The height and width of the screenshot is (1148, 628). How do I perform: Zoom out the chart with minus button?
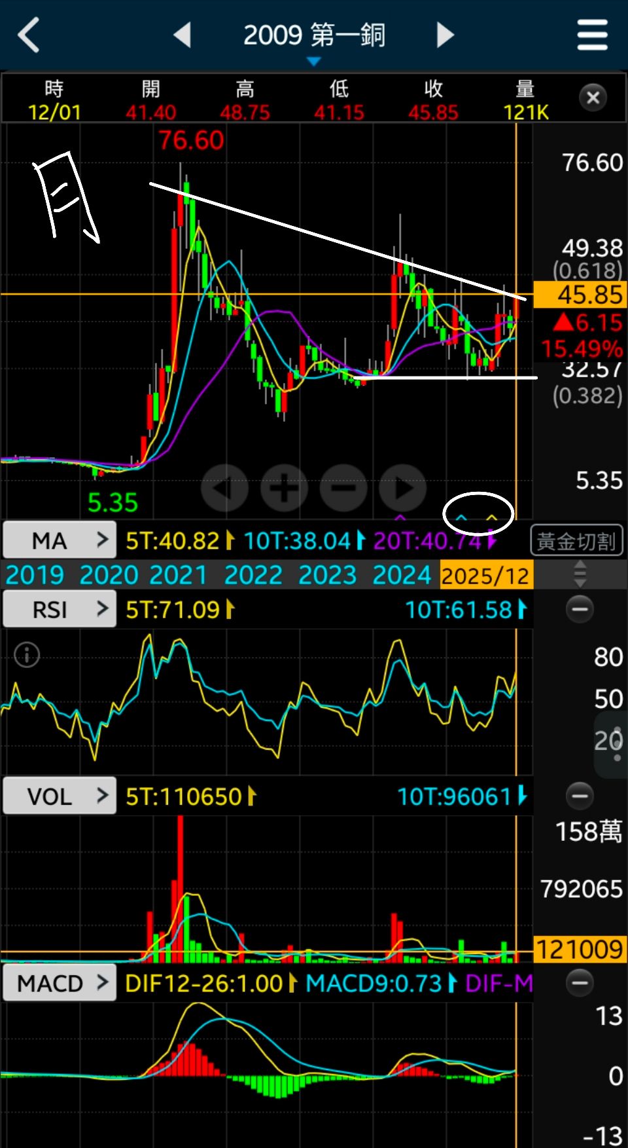pyautogui.click(x=343, y=488)
